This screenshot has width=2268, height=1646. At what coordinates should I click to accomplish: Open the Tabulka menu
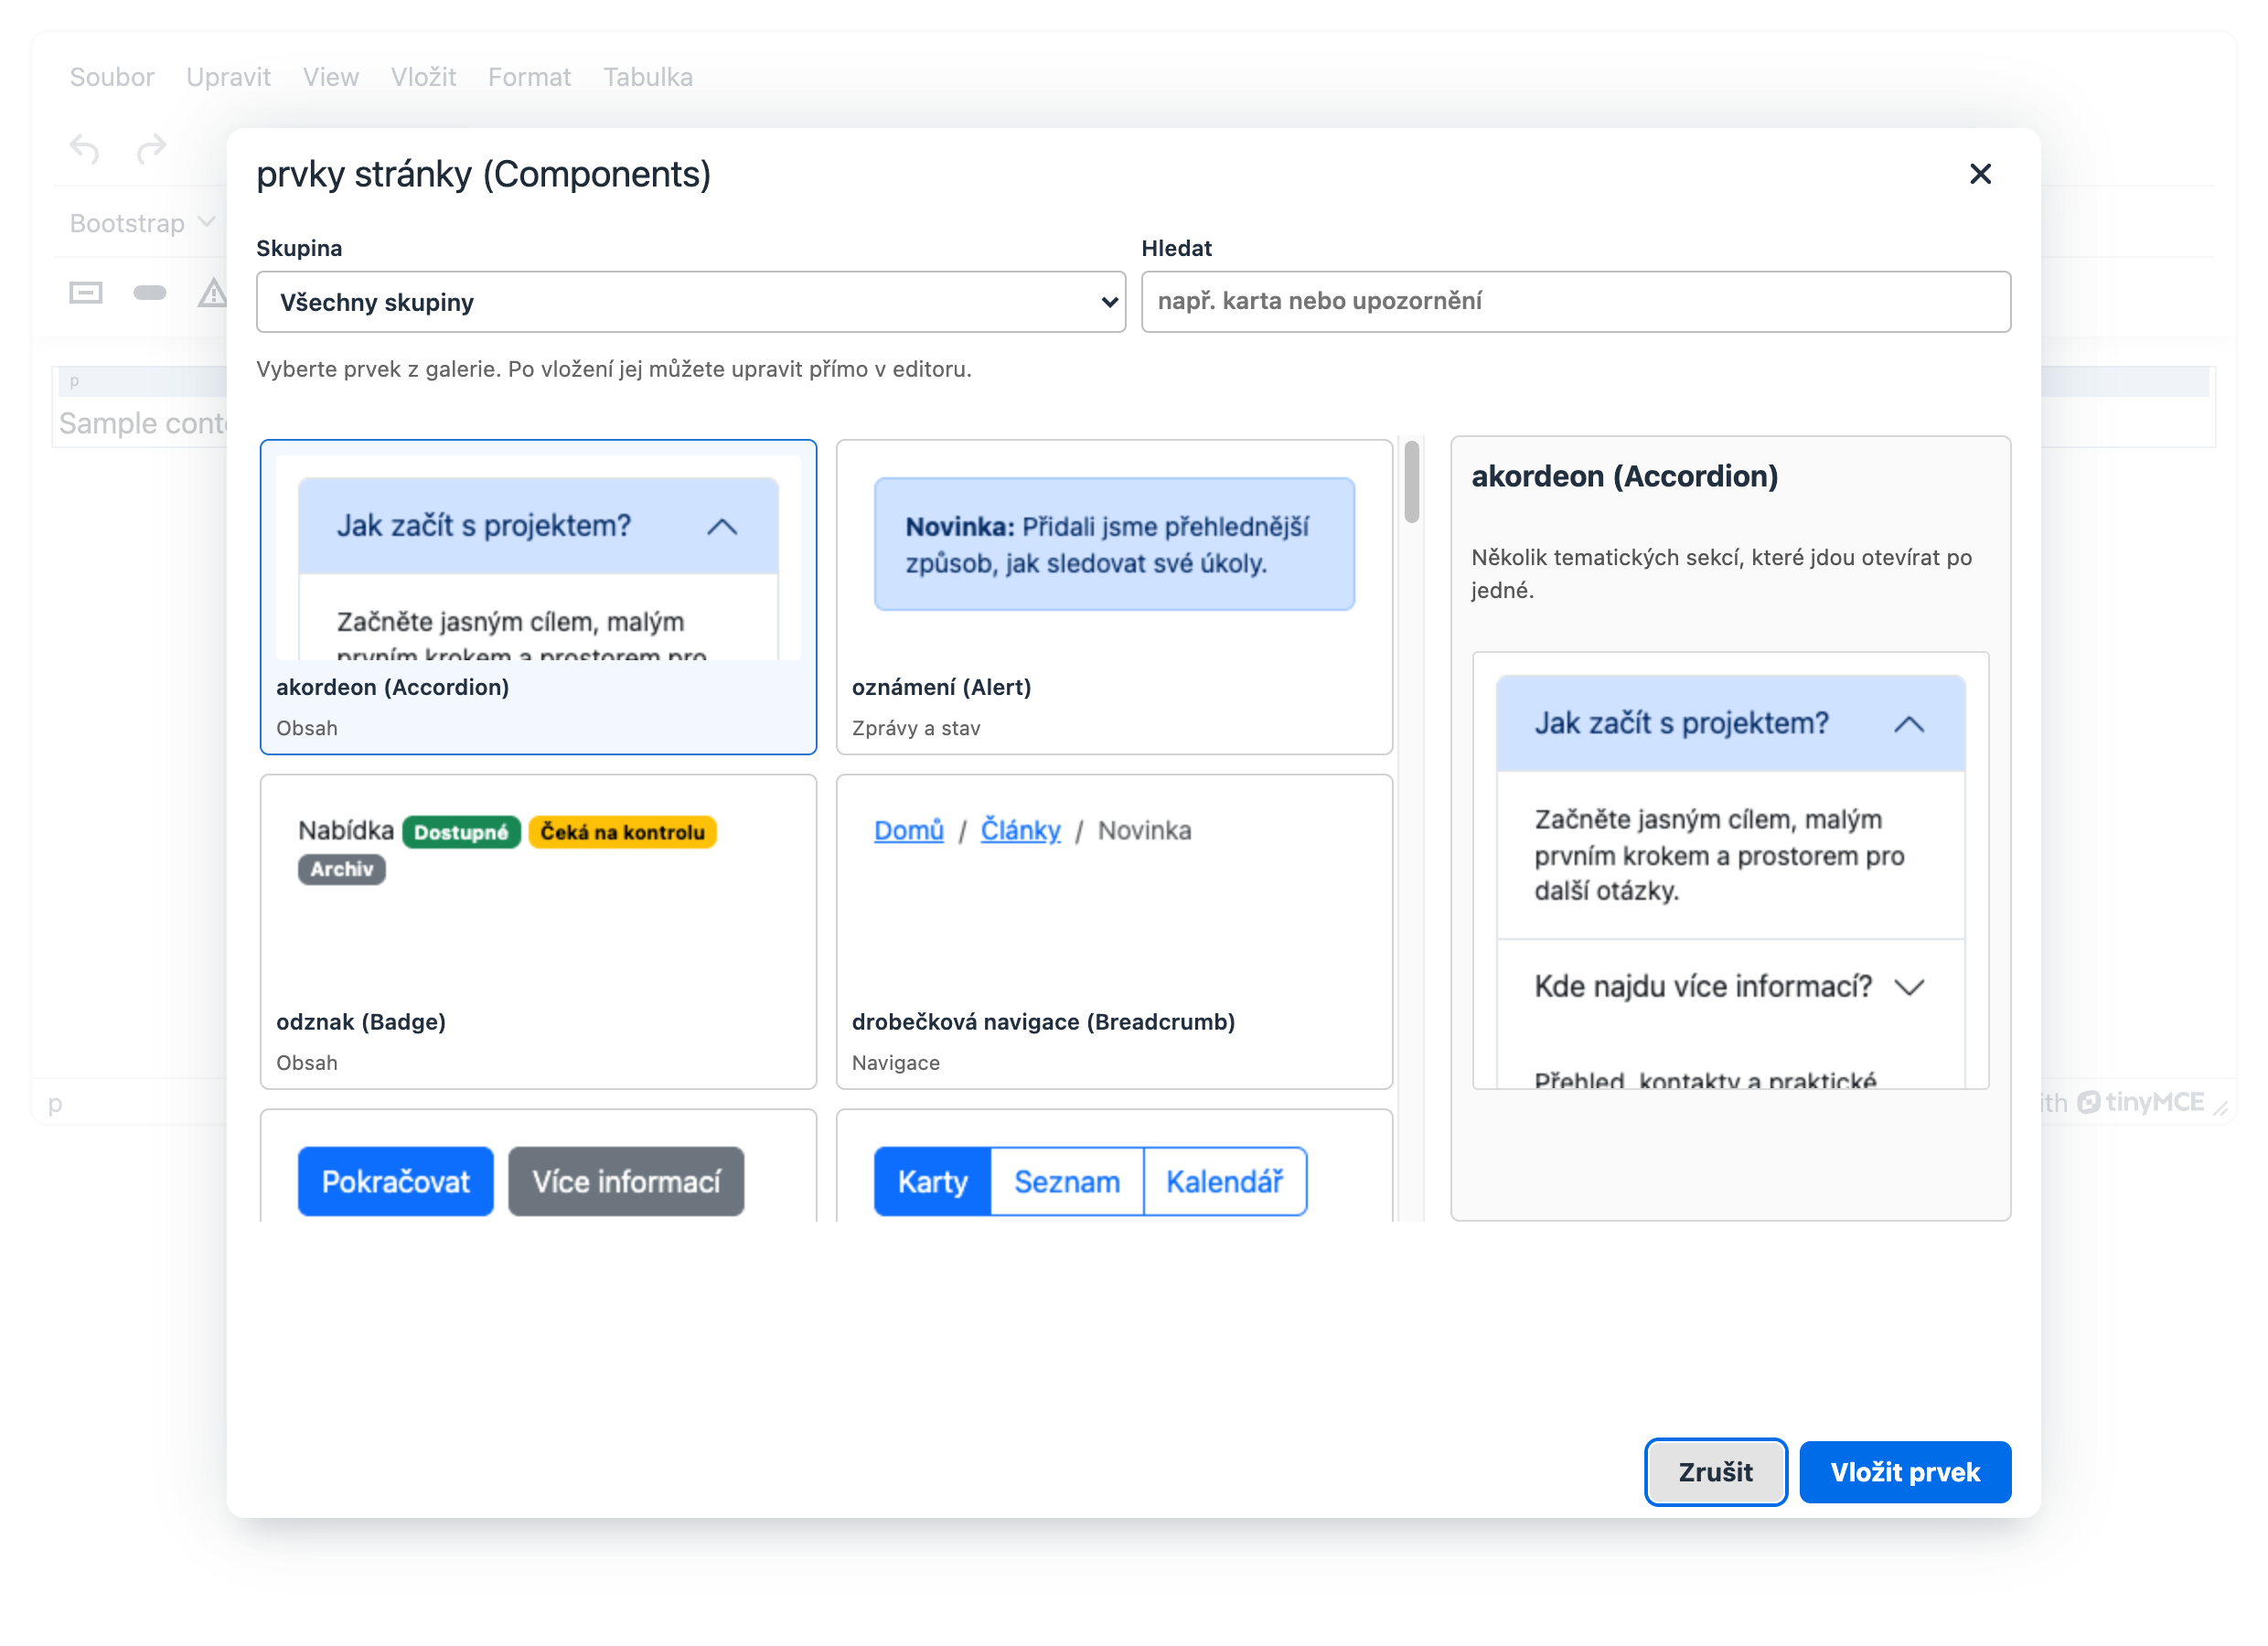click(x=648, y=77)
